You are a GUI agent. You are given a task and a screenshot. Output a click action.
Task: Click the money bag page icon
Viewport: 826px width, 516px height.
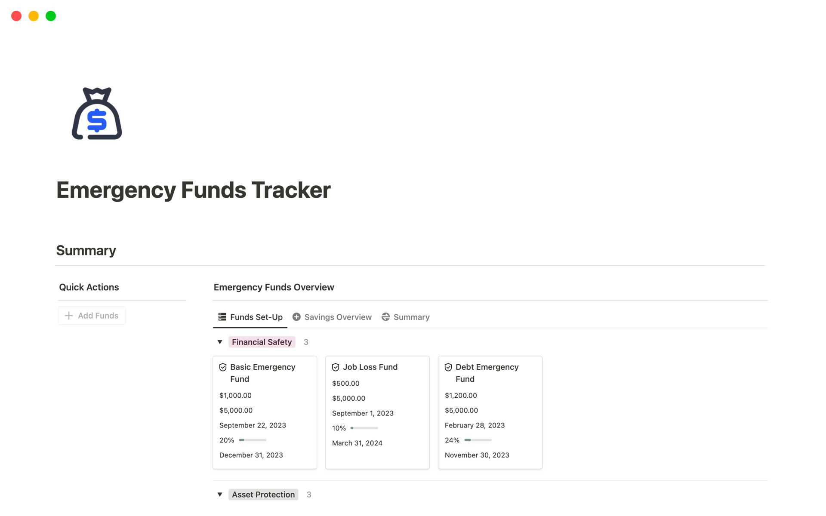click(97, 114)
